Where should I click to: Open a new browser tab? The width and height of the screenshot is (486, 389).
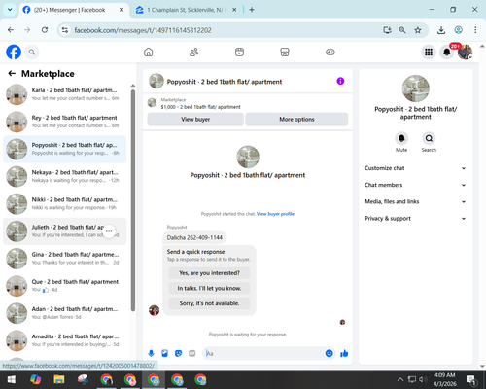coord(252,10)
